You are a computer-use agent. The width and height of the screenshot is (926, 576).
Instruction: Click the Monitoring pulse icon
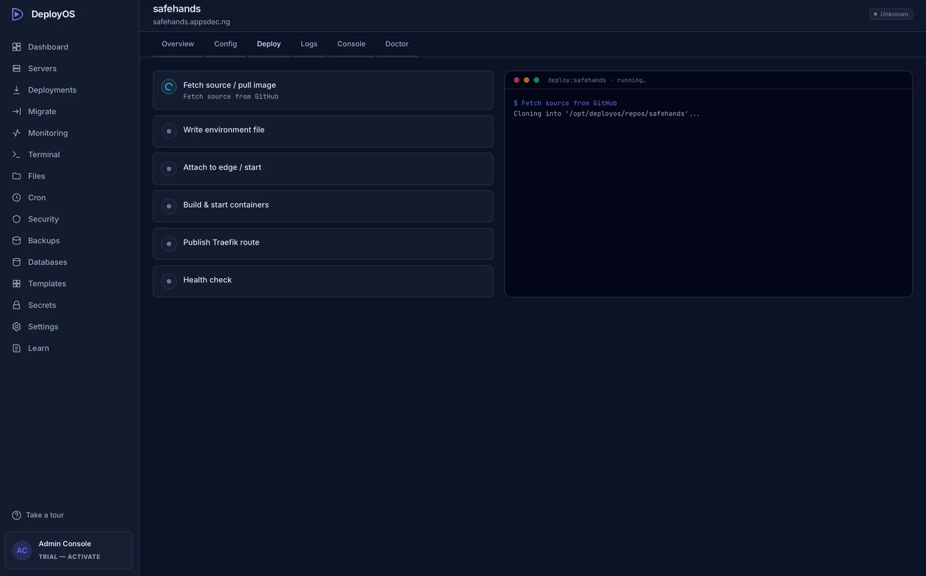pos(17,133)
